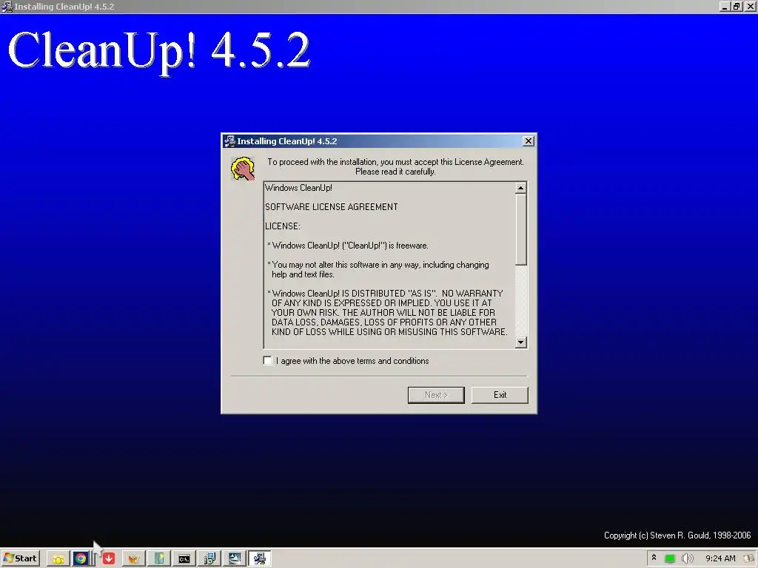Minimize the main installer window

point(724,6)
